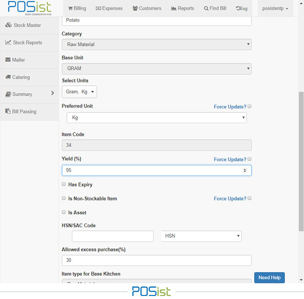Open Catering in the sidebar
The height and width of the screenshot is (299, 304).
pyautogui.click(x=29, y=77)
